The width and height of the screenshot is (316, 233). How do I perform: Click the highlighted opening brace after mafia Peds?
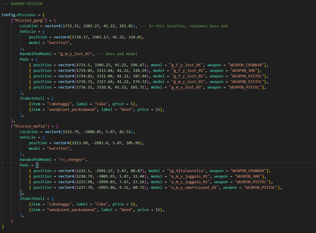[37, 165]
